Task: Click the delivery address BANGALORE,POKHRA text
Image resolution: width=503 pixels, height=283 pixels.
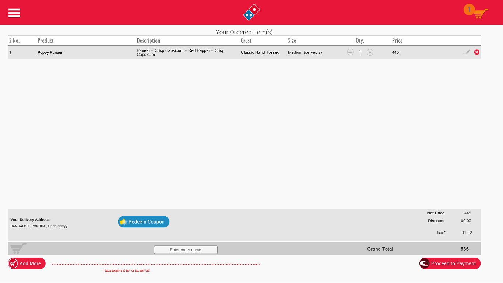Action: tap(39, 226)
